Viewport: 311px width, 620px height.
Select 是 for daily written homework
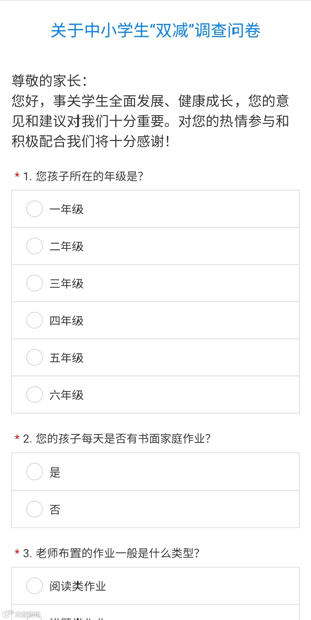[x=35, y=472]
